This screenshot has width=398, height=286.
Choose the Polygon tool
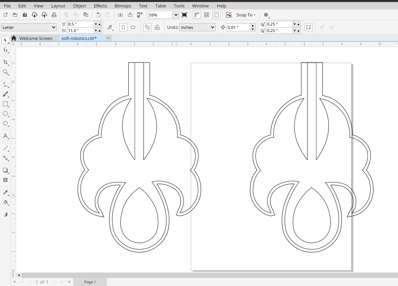(5, 124)
